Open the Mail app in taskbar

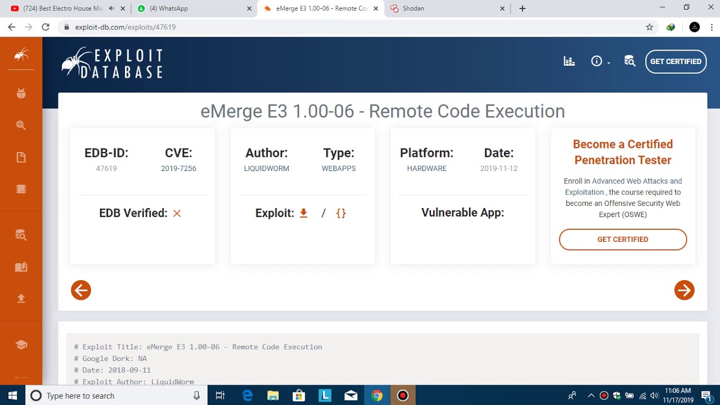pos(351,395)
